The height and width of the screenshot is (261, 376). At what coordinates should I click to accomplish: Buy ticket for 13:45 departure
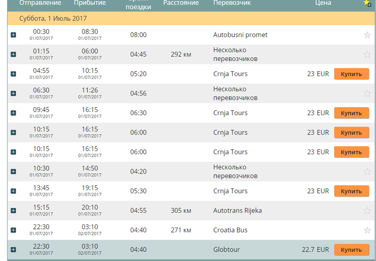point(351,191)
